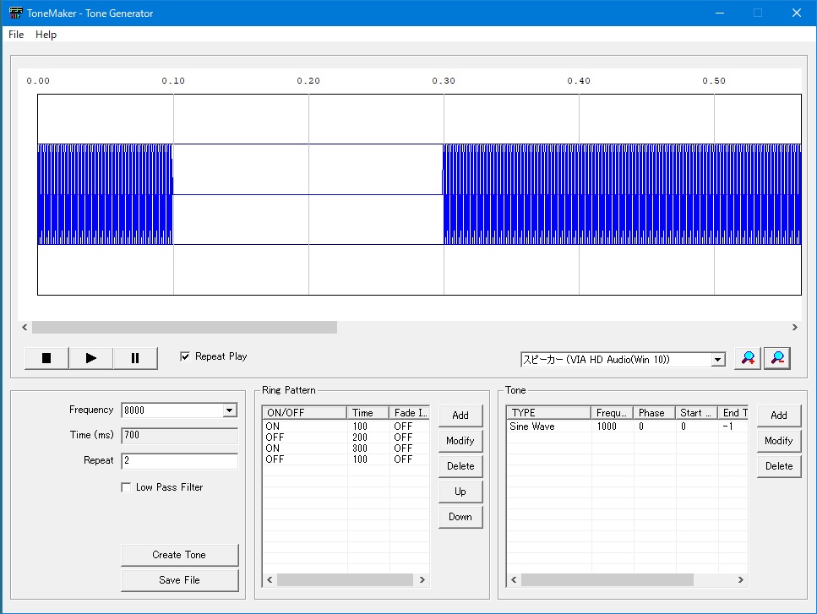Screen dimensions: 817x614
Task: Click the End T column header
Action: (733, 412)
